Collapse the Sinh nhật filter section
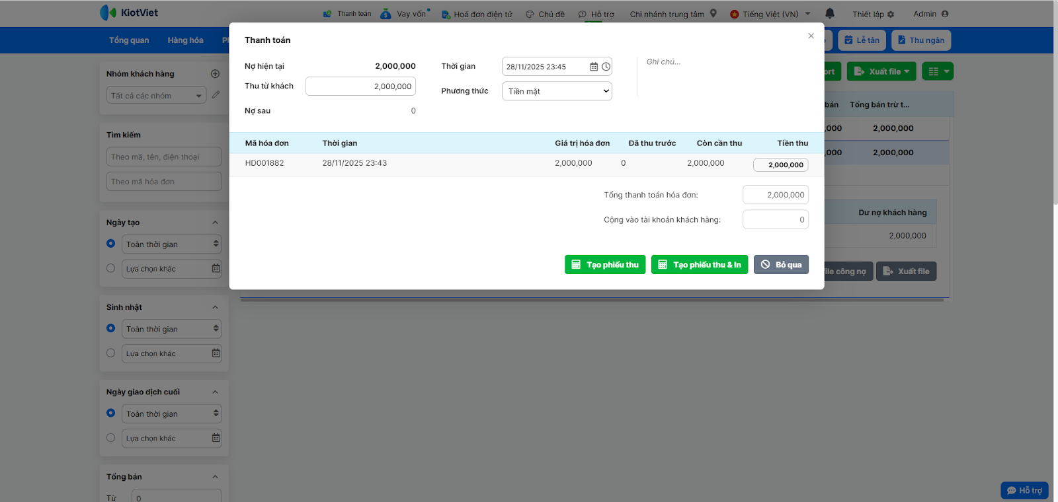This screenshot has height=502, width=1058. point(216,307)
